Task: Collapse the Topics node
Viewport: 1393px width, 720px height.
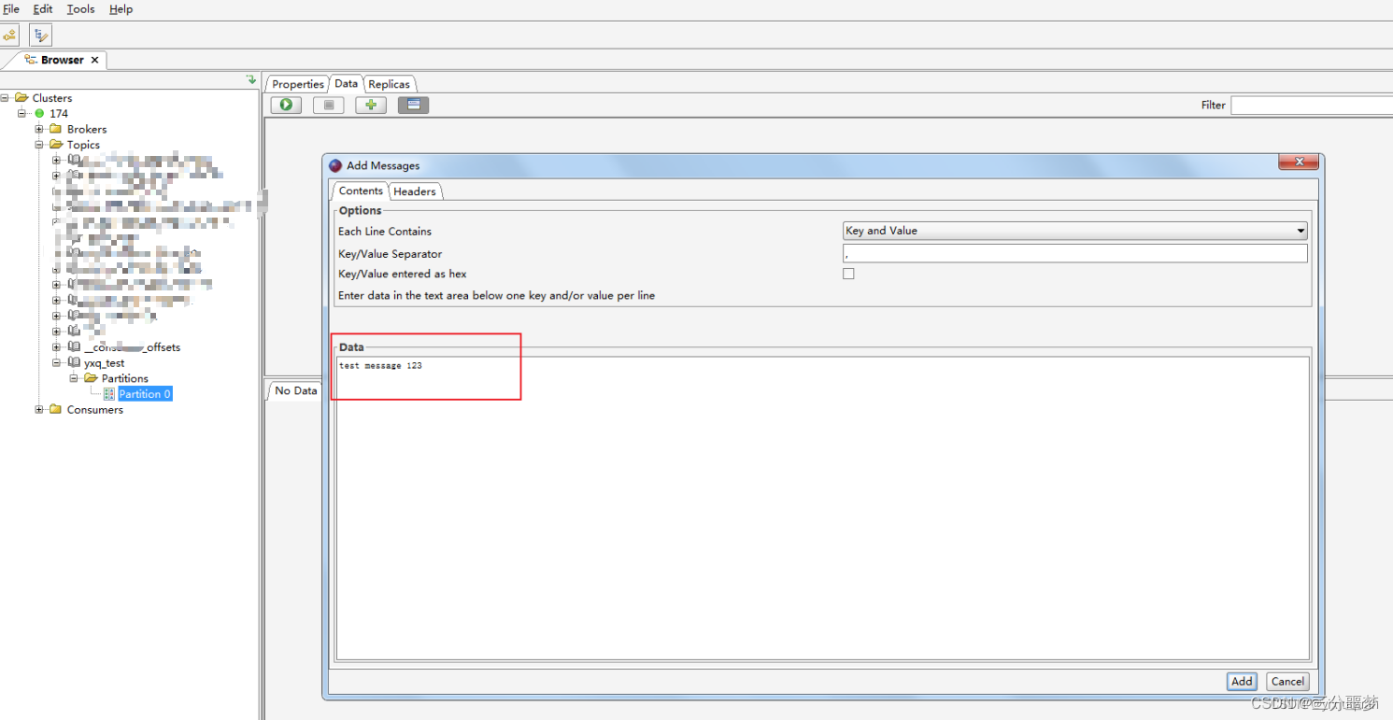Action: (x=39, y=145)
